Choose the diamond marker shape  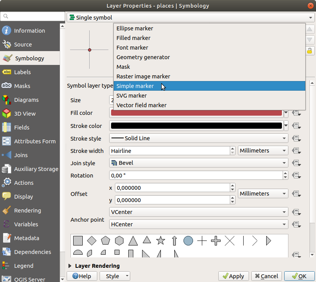point(92,240)
